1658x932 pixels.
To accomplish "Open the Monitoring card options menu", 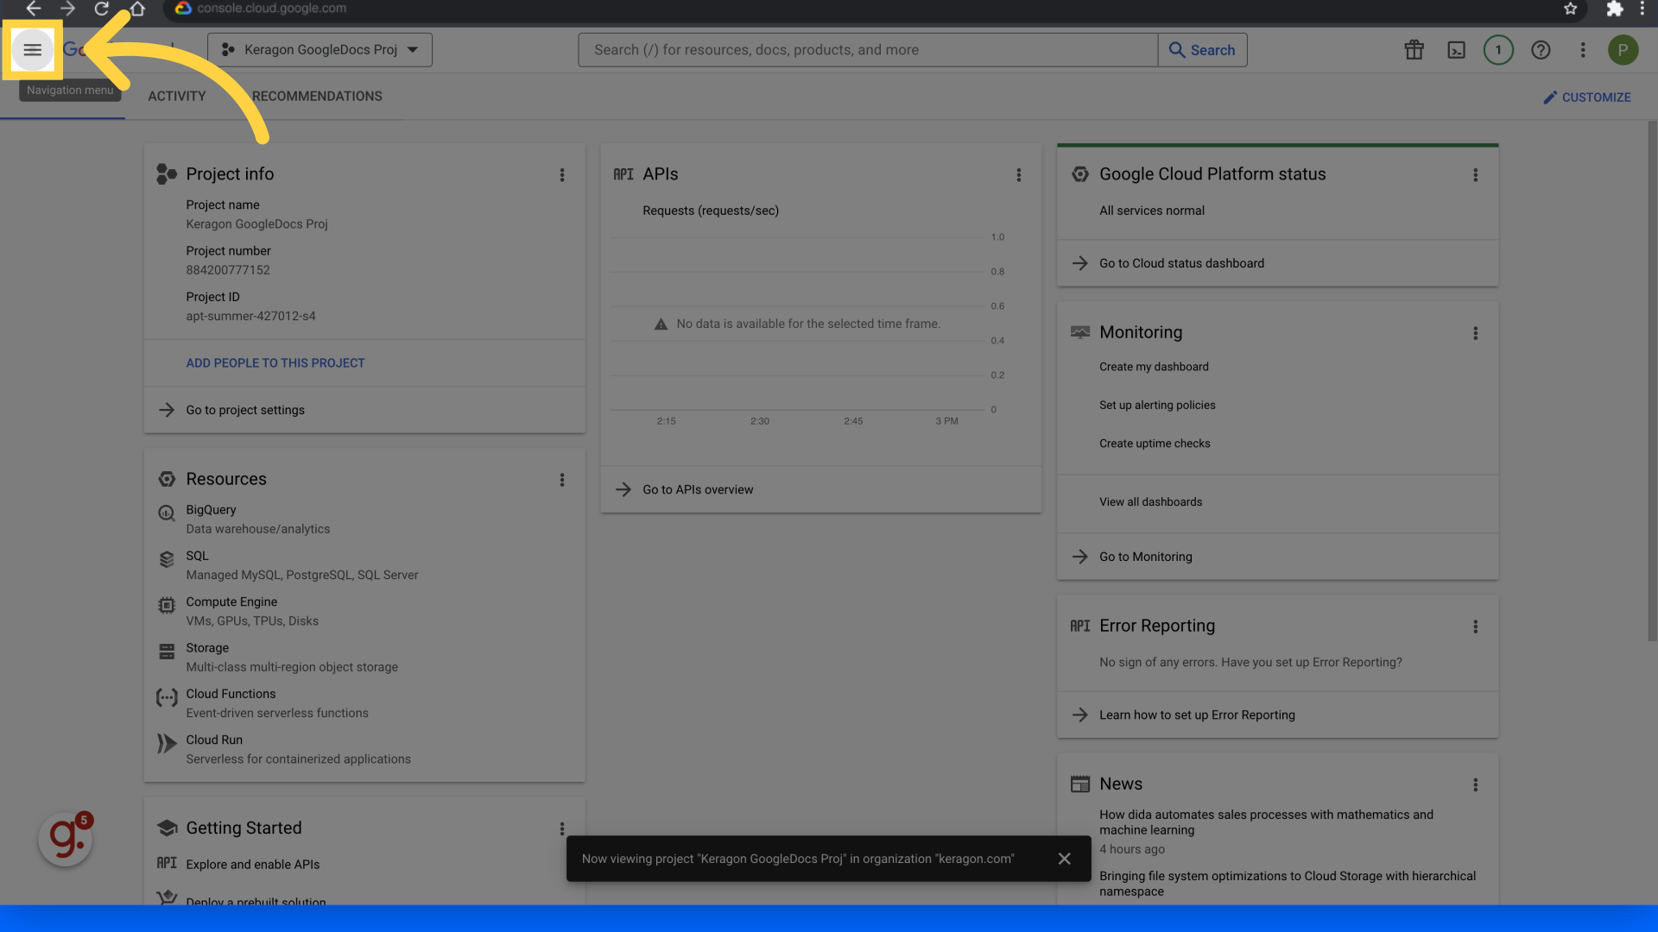I will pyautogui.click(x=1475, y=333).
